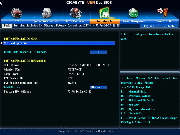Click the F12 : Print Screen hint

tap(149, 118)
